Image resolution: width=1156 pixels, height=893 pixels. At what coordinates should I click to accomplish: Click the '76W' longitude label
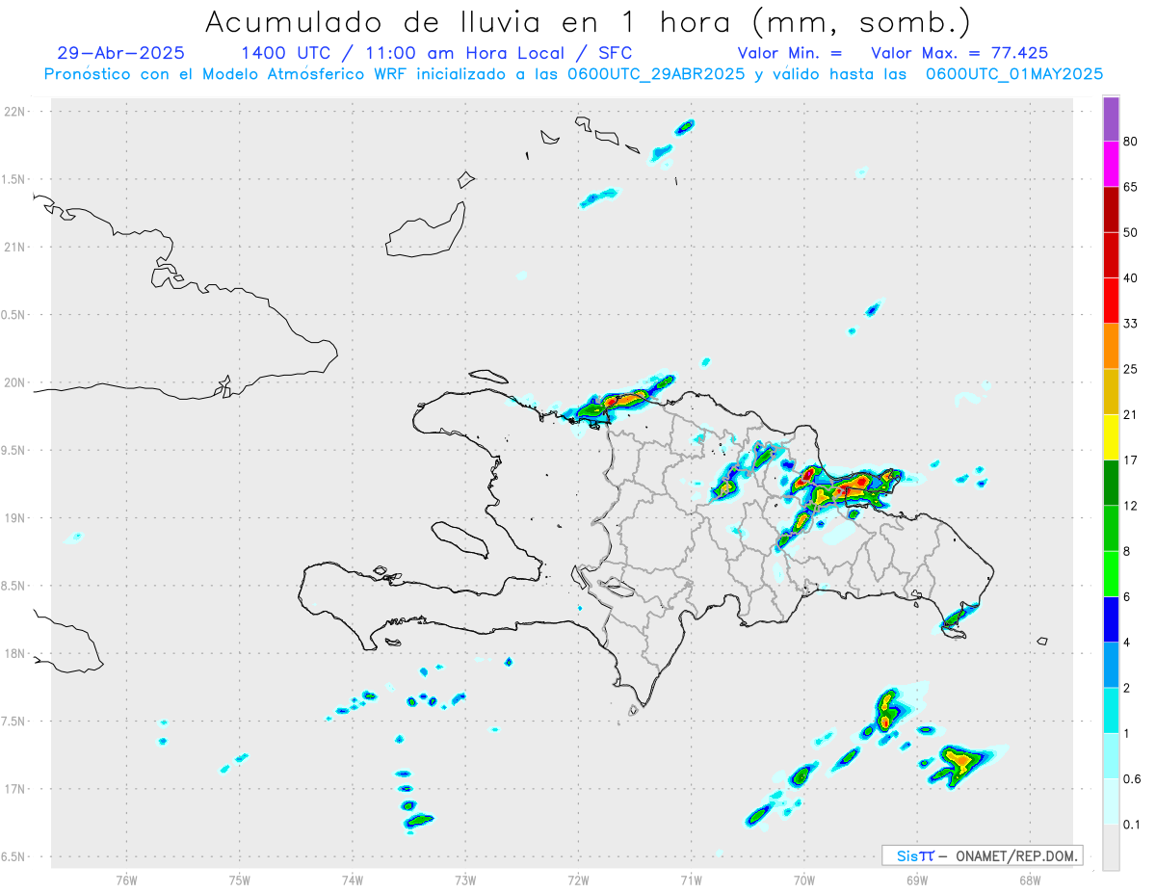(x=126, y=880)
